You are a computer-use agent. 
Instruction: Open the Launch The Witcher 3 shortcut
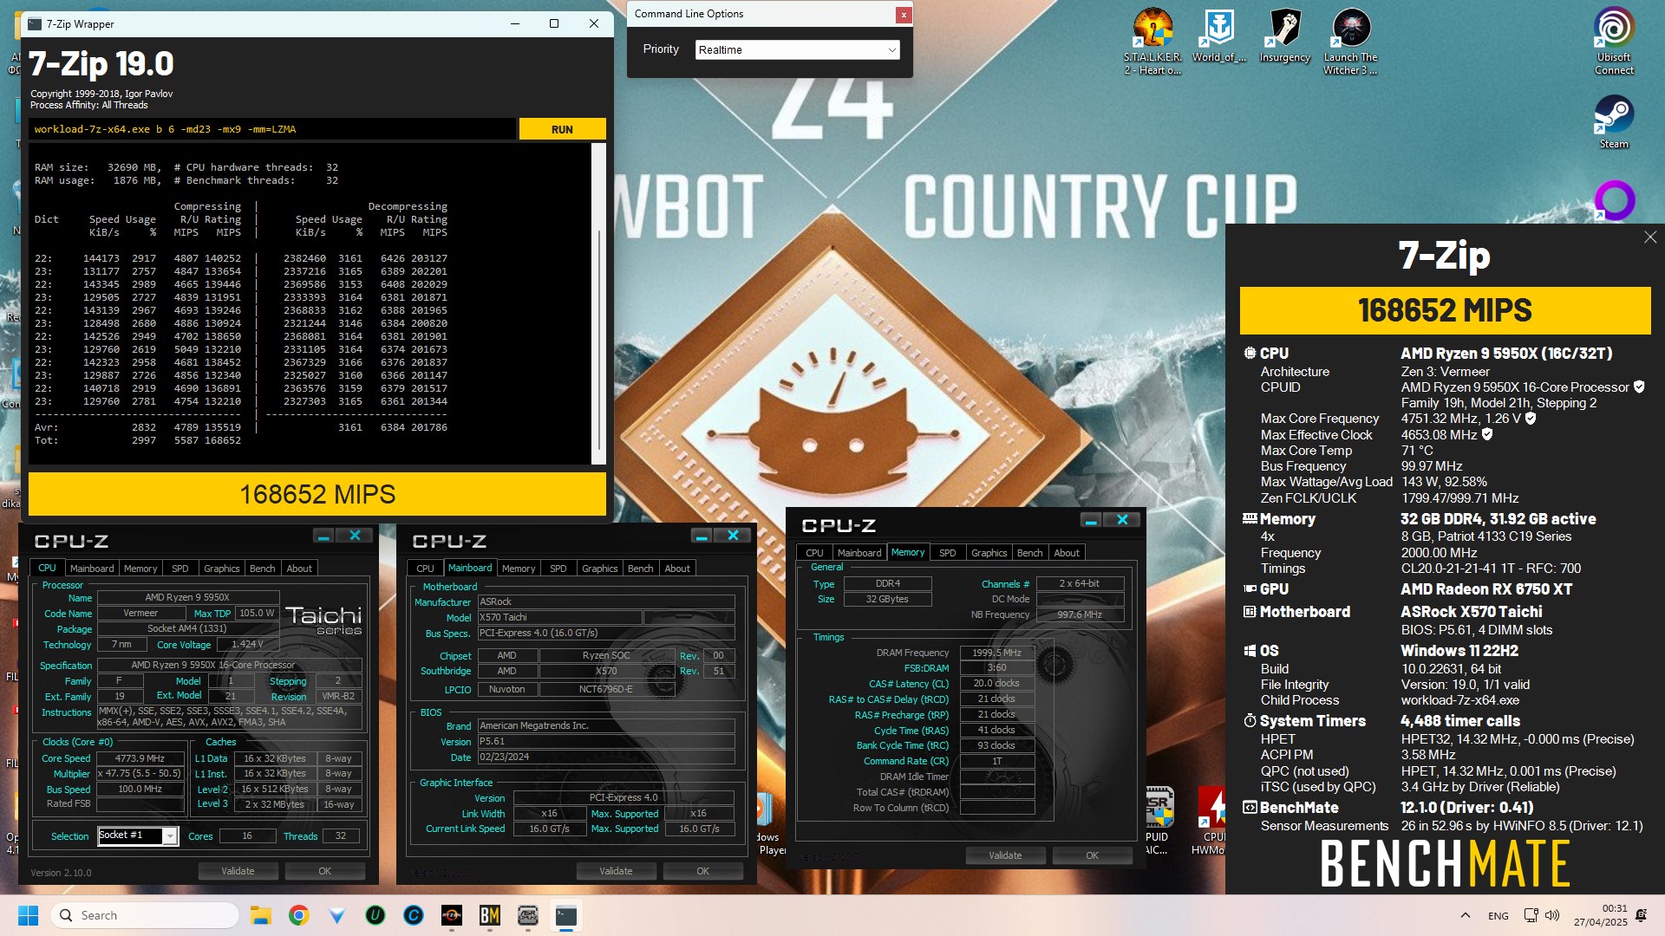tap(1350, 41)
